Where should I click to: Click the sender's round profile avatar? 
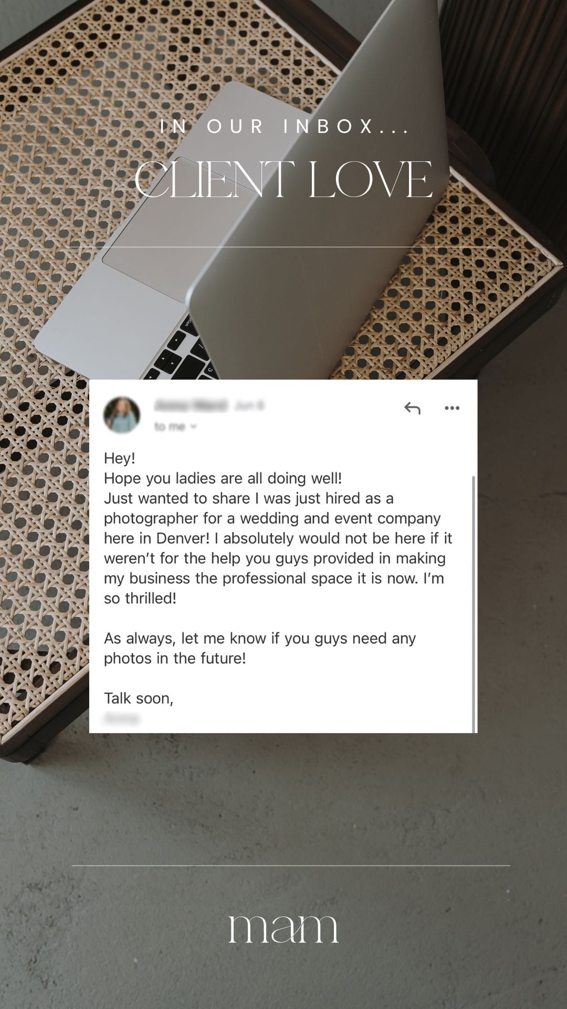(122, 415)
